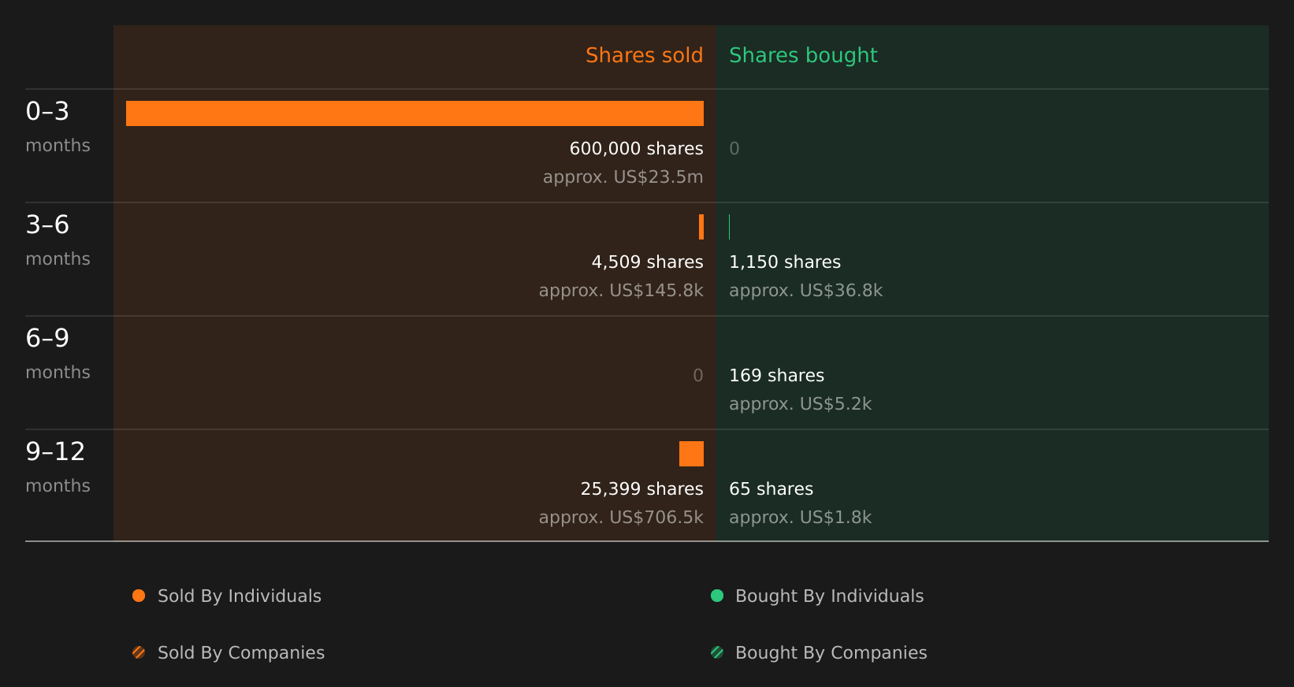Click the 3–6 months orange sold bar
1294x687 pixels.
tap(701, 227)
